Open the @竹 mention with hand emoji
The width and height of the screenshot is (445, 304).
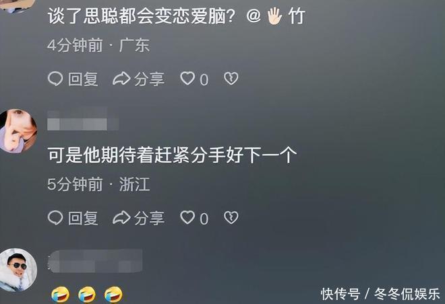pos(276,16)
